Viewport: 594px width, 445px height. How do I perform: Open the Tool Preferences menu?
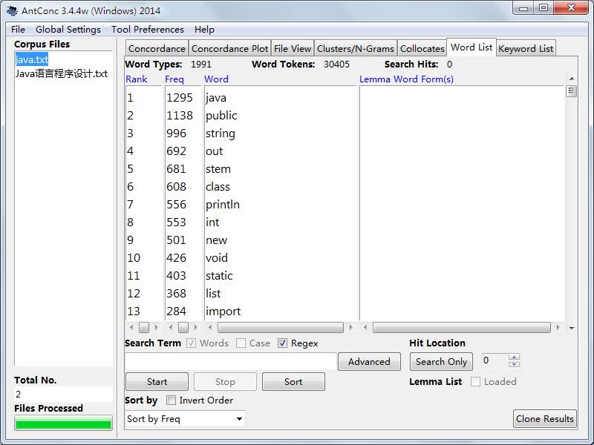click(147, 30)
